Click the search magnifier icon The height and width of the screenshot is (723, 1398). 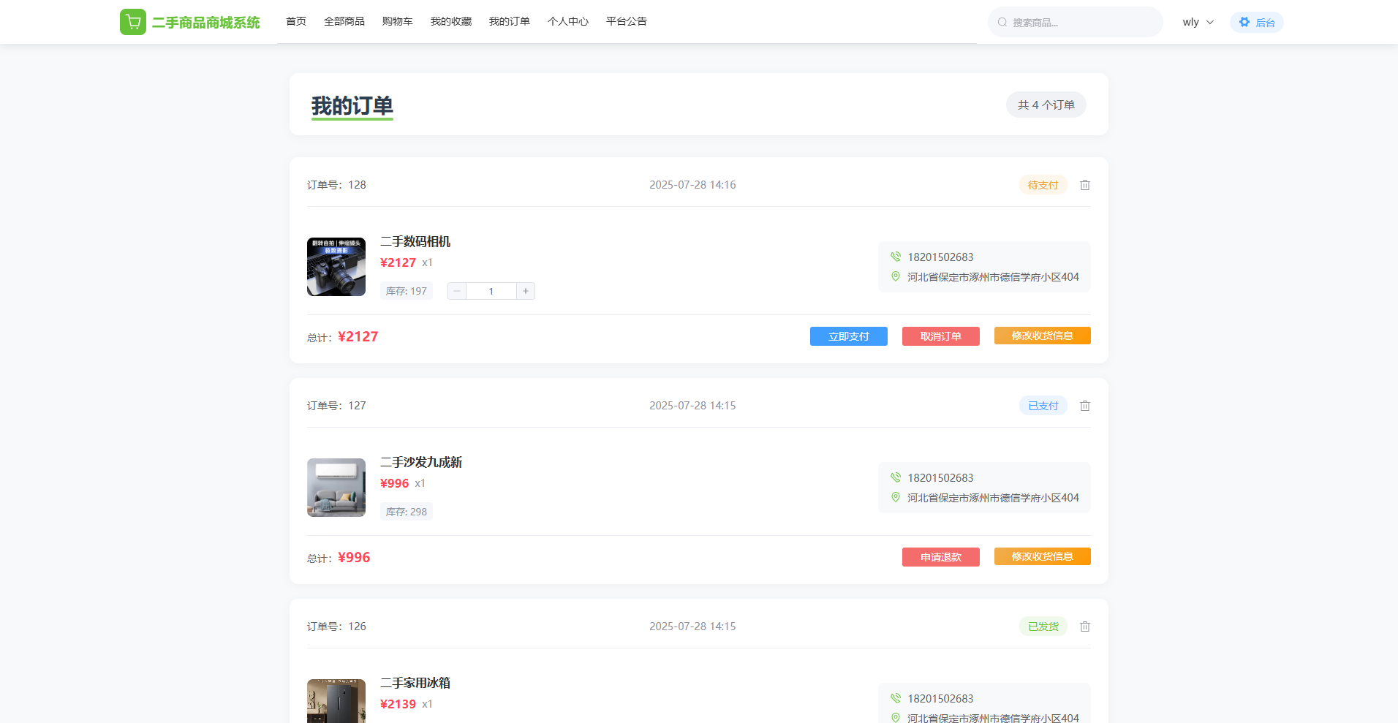click(1002, 22)
